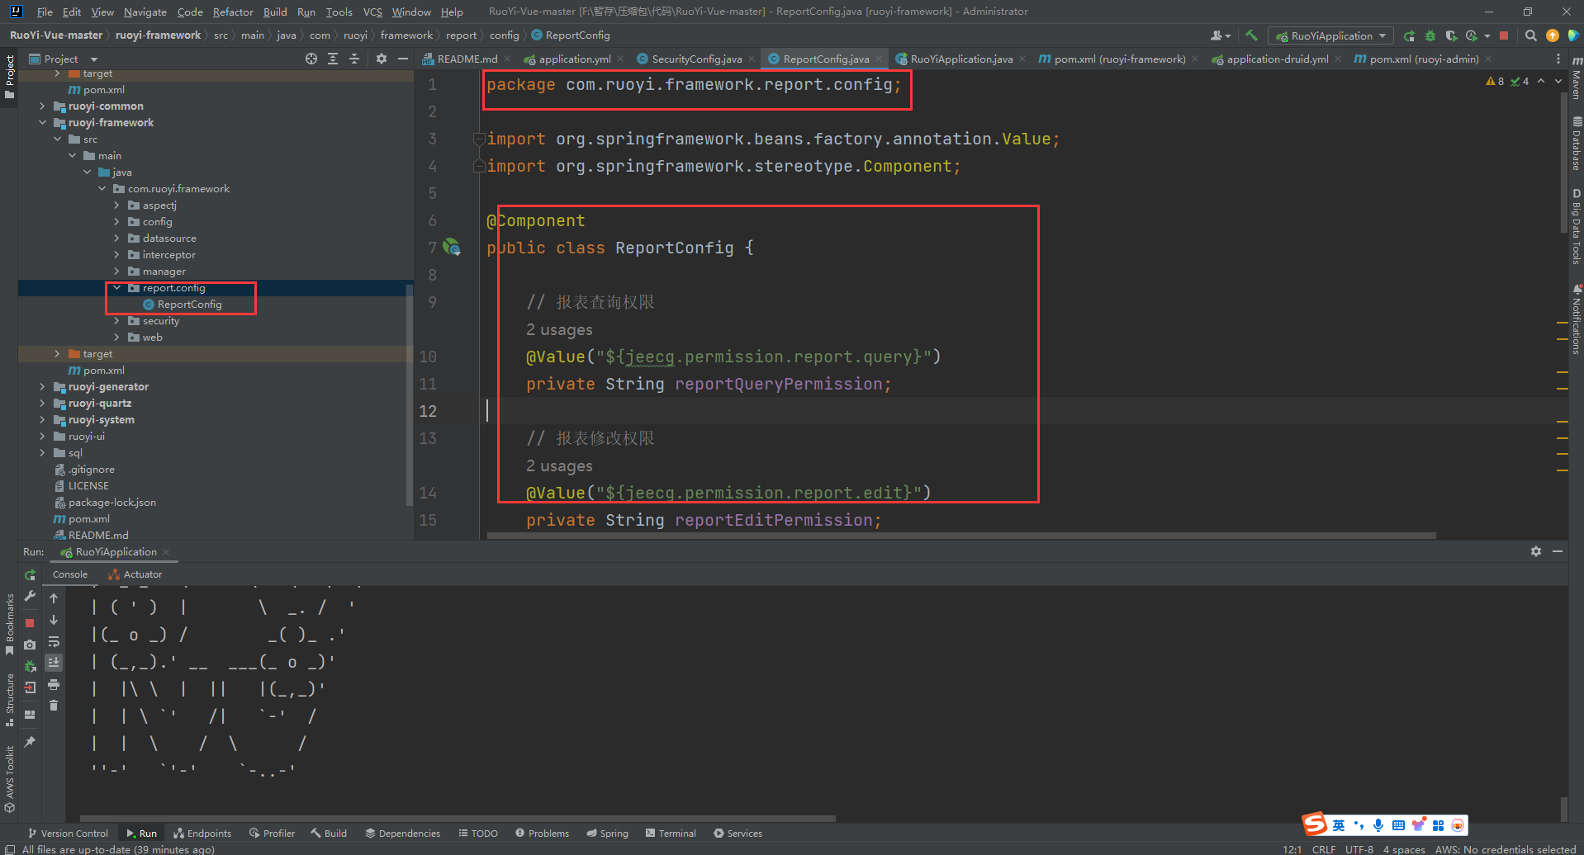Switch to Actuator tab in Run panel
The height and width of the screenshot is (855, 1584).
pos(135,574)
